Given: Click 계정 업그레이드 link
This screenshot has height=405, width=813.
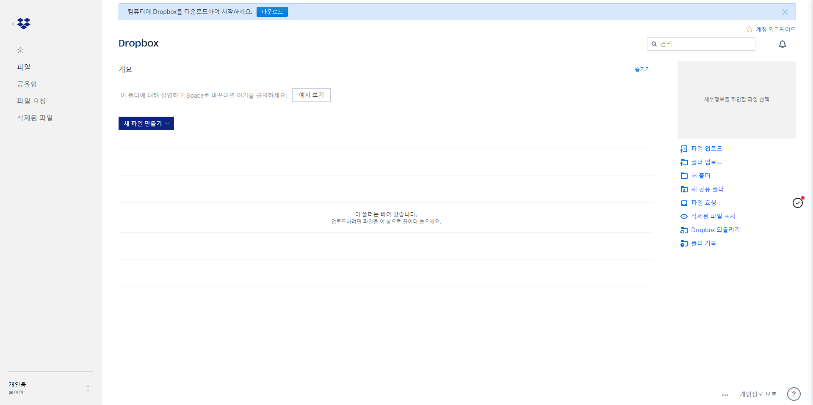Looking at the screenshot, I should pos(776,29).
